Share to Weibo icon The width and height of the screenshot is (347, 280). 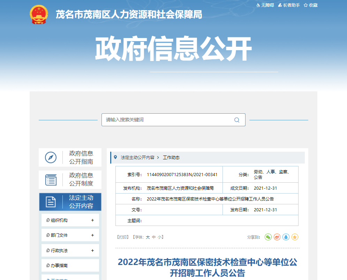pyautogui.click(x=277, y=237)
